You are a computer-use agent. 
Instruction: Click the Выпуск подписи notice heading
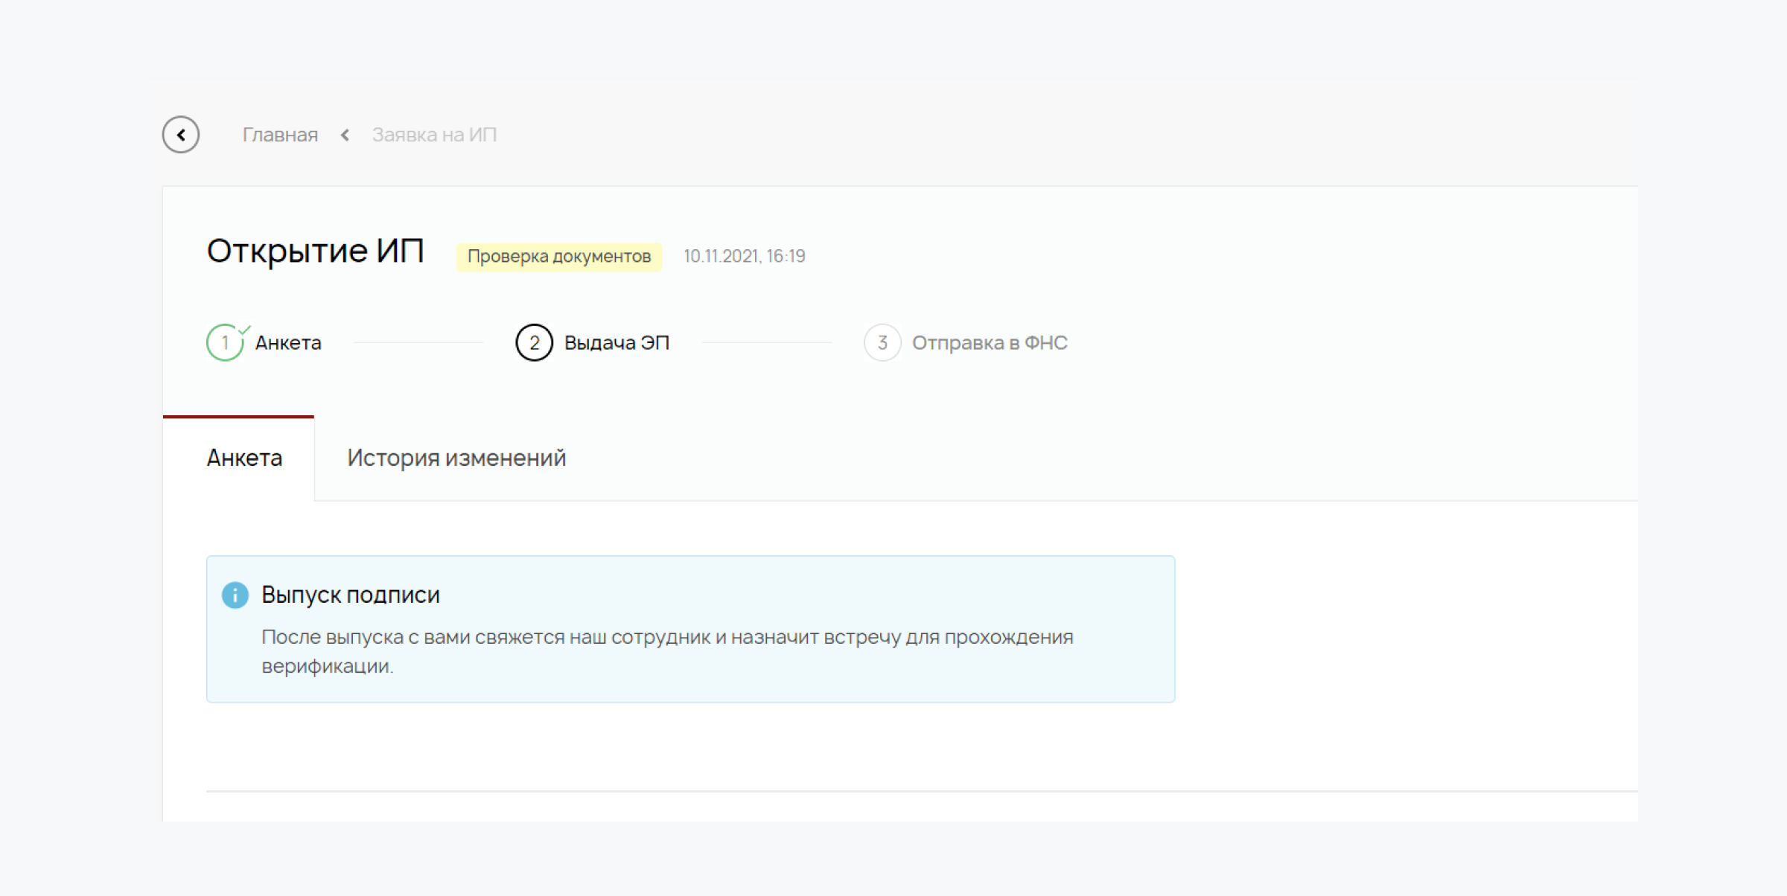point(350,595)
